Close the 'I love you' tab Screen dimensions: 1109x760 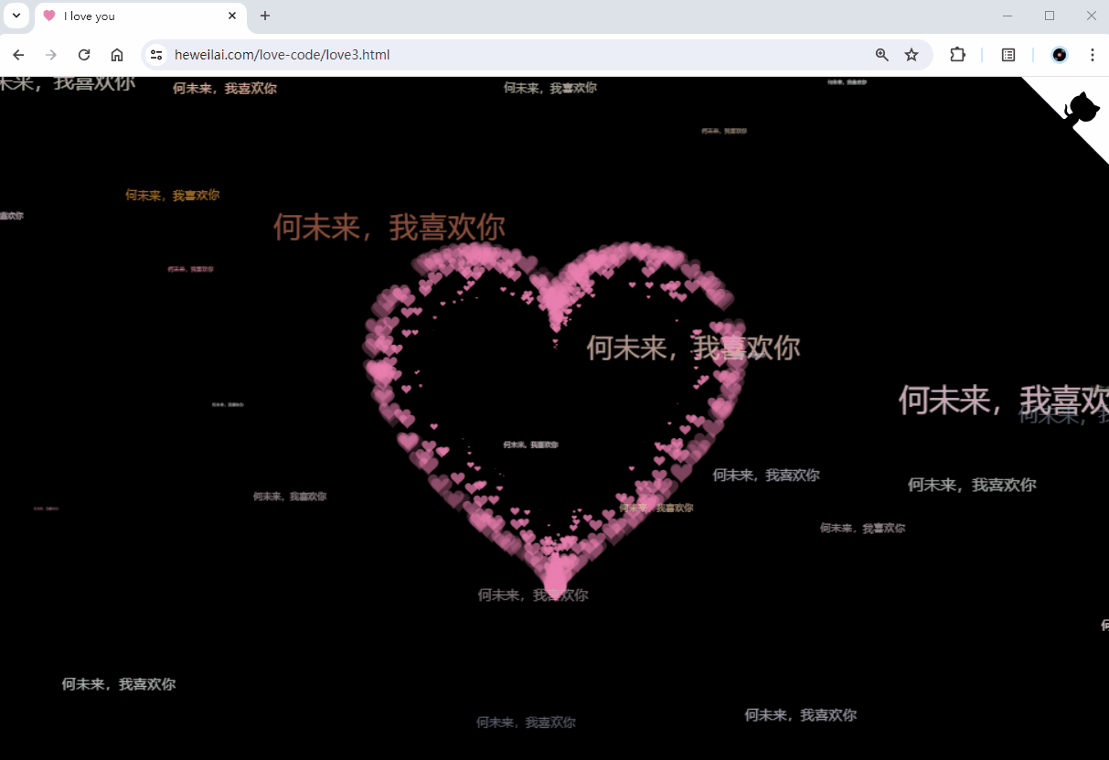(x=231, y=16)
